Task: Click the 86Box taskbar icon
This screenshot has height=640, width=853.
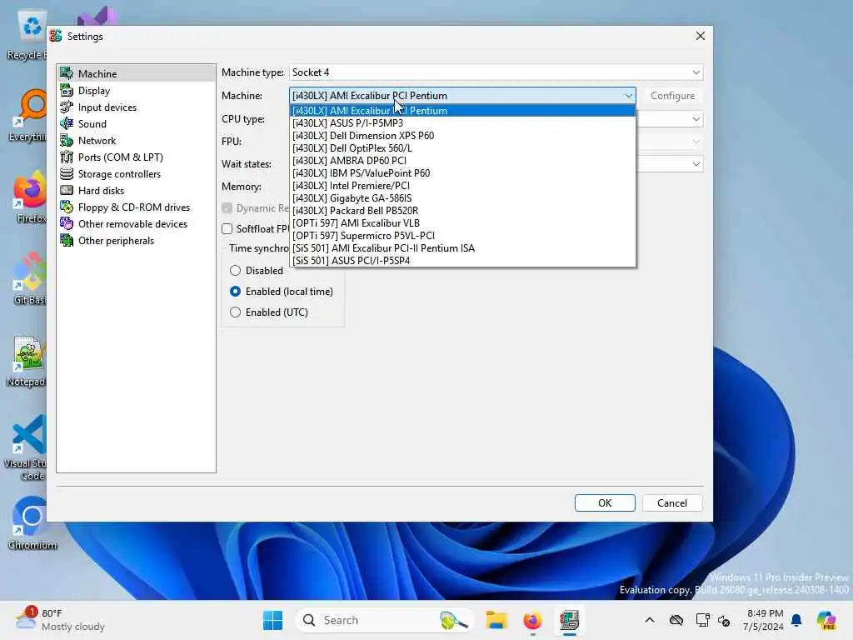Action: (569, 620)
